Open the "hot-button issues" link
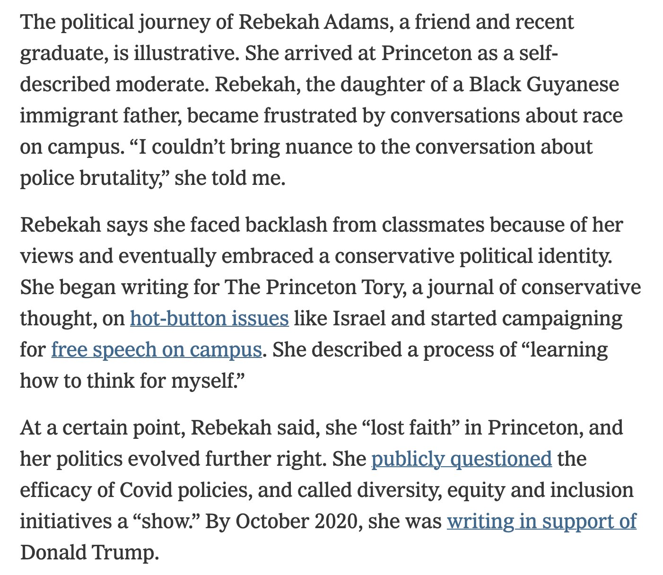This screenshot has height=575, width=663. [x=209, y=319]
